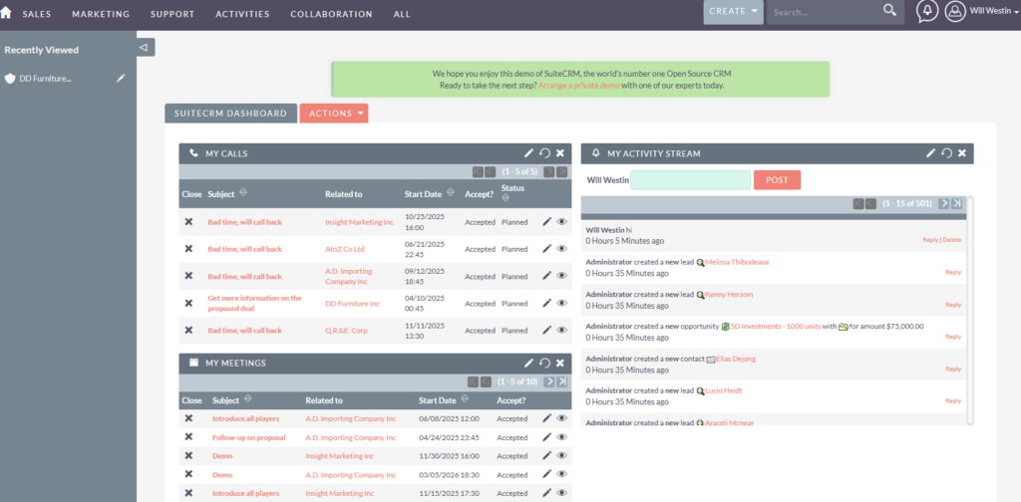Edit the Insight Marketing Inc call

click(547, 222)
